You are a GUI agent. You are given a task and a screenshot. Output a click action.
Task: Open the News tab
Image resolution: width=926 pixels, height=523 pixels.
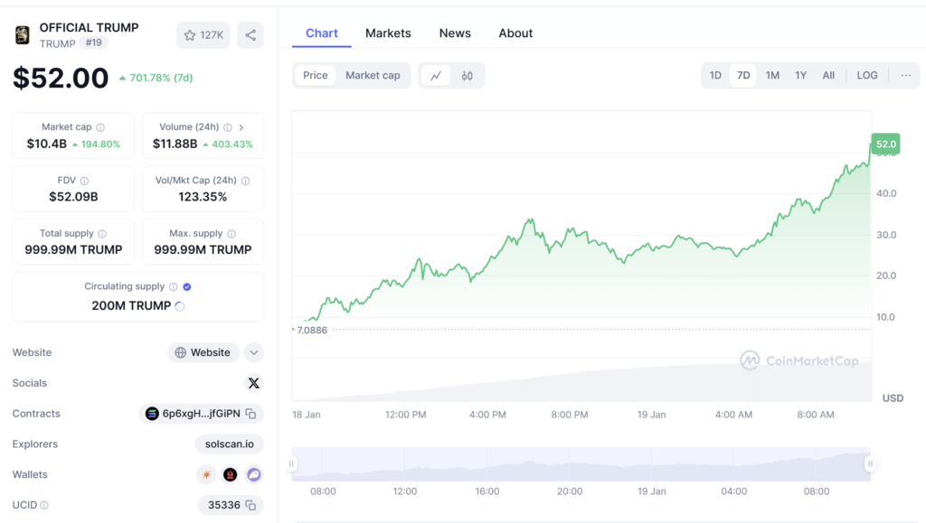pyautogui.click(x=455, y=33)
